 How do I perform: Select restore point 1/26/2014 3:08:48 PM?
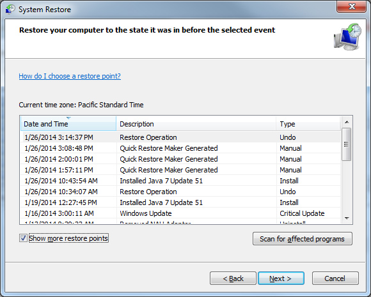click(x=180, y=148)
